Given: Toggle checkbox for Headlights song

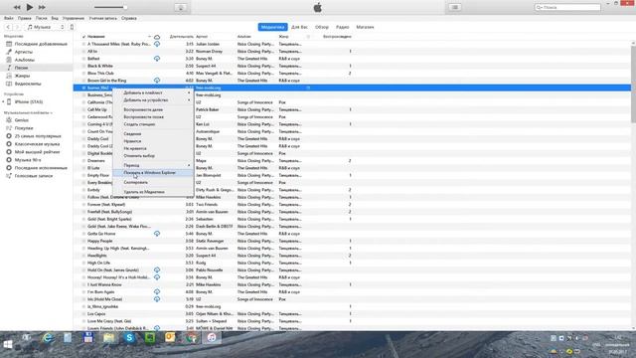Looking at the screenshot, I should pyautogui.click(x=83, y=256).
